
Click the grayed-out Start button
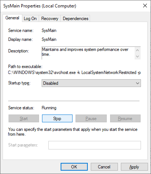[x=24, y=119]
